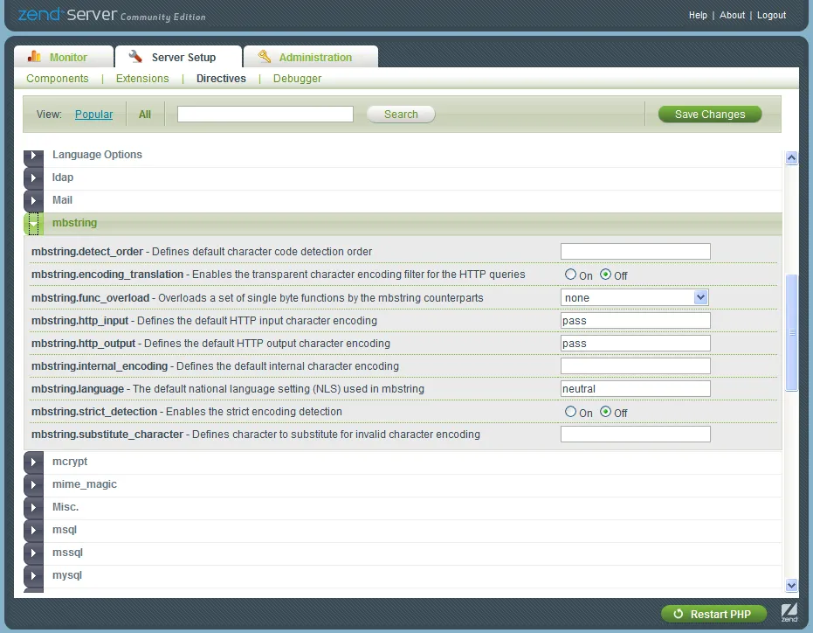
Task: Click the mbstring.detect_order input field
Action: [635, 251]
